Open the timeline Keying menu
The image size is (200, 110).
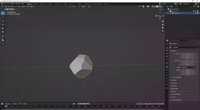15,104
